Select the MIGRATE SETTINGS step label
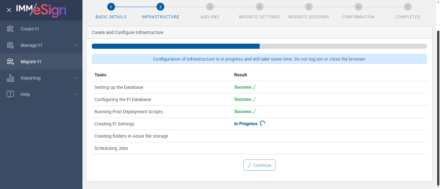440x189 pixels. click(x=259, y=17)
